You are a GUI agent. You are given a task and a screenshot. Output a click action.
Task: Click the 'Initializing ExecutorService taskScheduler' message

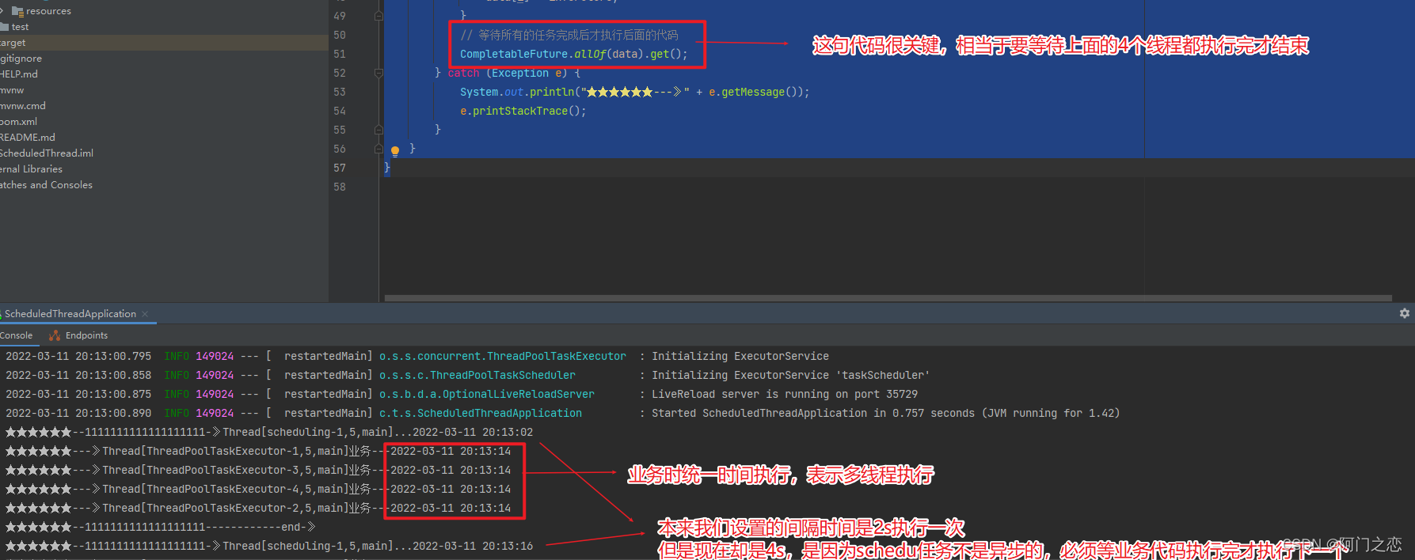pos(791,376)
